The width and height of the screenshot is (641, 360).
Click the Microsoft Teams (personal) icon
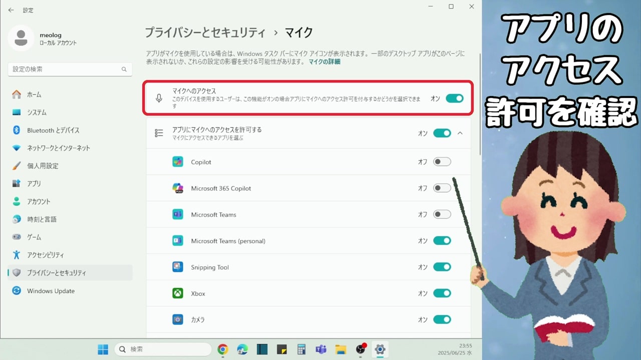pyautogui.click(x=178, y=241)
